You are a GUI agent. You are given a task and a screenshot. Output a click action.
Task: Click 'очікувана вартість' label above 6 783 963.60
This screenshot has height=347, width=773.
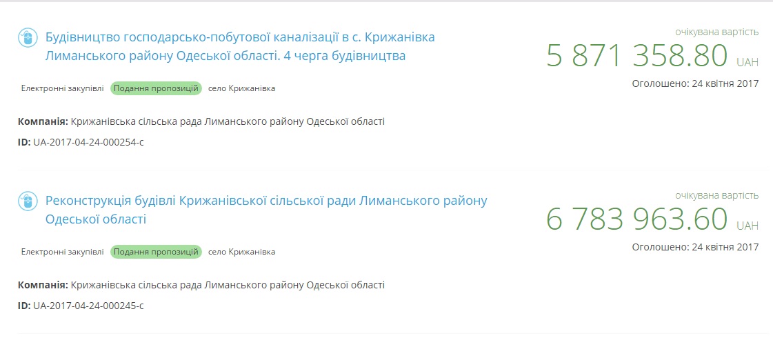click(x=717, y=195)
